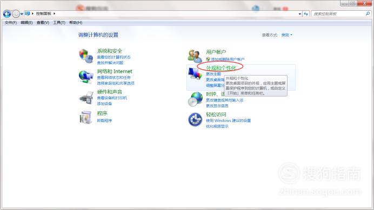This screenshot has height=210, width=374.
Task: Open the 用户帐户 category
Action: (x=216, y=52)
